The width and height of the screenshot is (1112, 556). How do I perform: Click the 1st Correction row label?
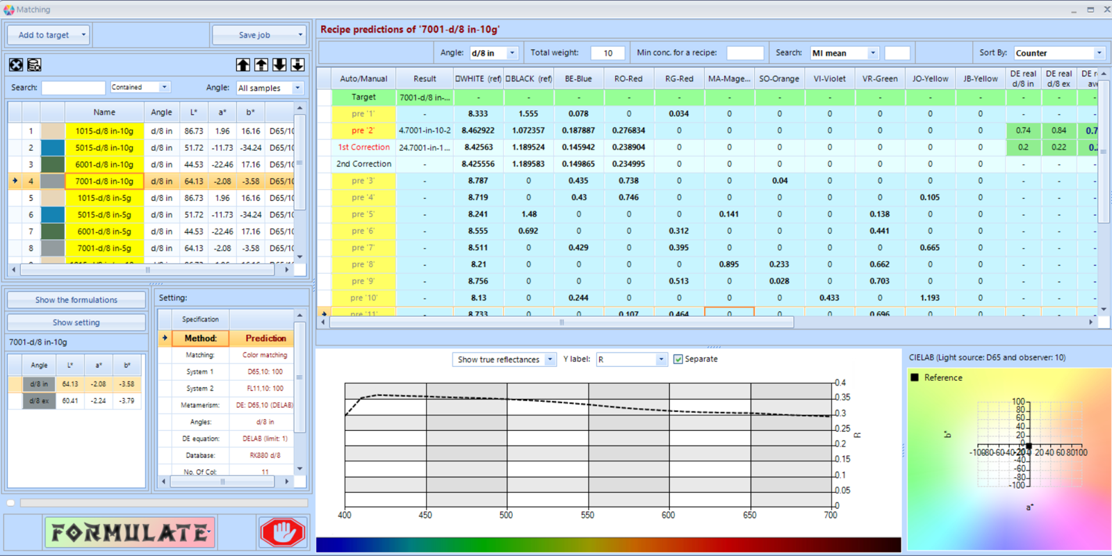[363, 147]
